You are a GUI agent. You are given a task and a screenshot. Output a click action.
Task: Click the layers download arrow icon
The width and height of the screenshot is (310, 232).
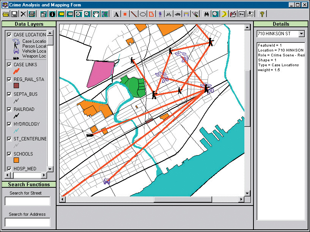(x=250, y=14)
